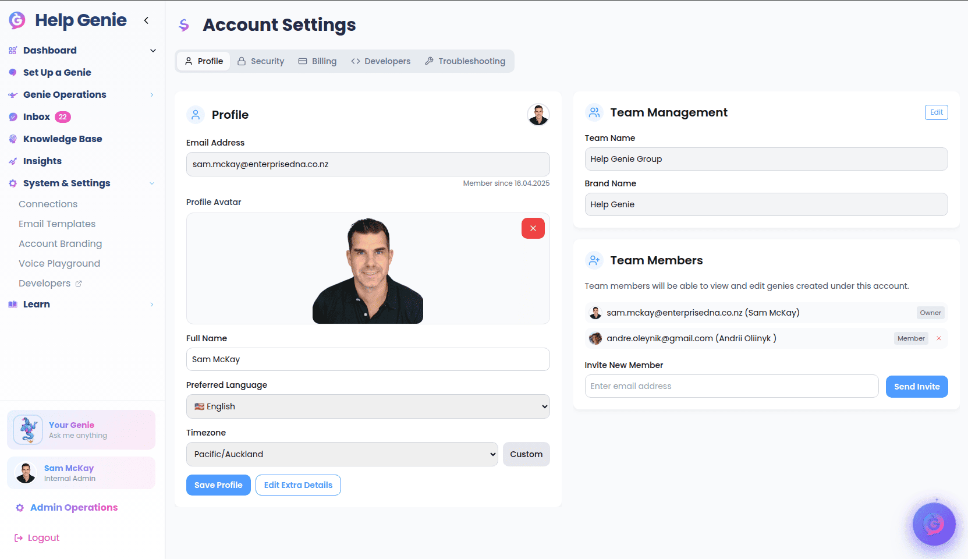Click the Brand Name field

(x=766, y=204)
